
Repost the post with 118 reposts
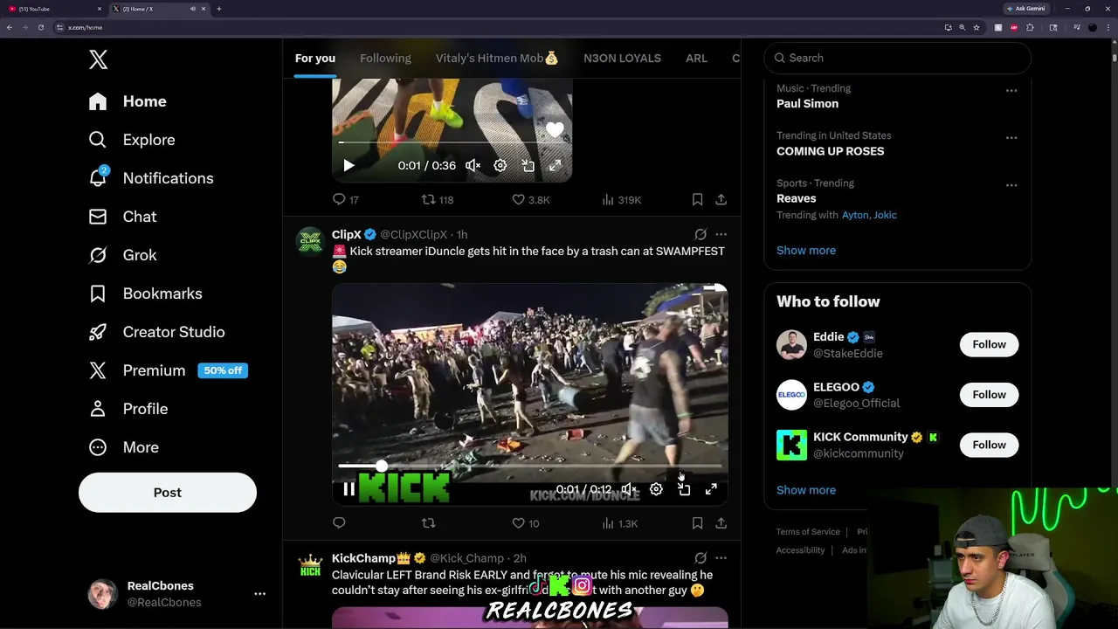click(438, 199)
